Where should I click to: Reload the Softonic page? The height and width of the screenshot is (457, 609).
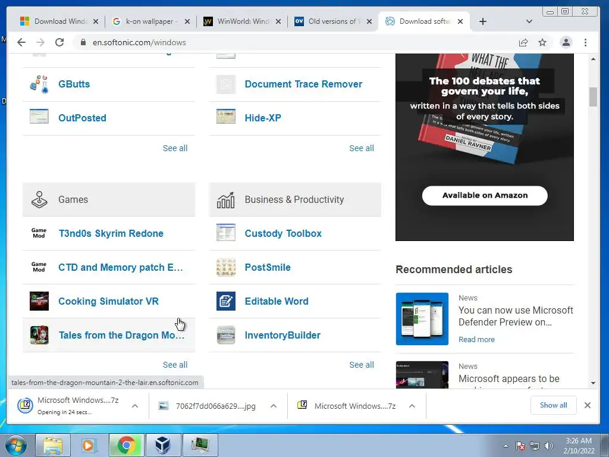click(x=59, y=42)
